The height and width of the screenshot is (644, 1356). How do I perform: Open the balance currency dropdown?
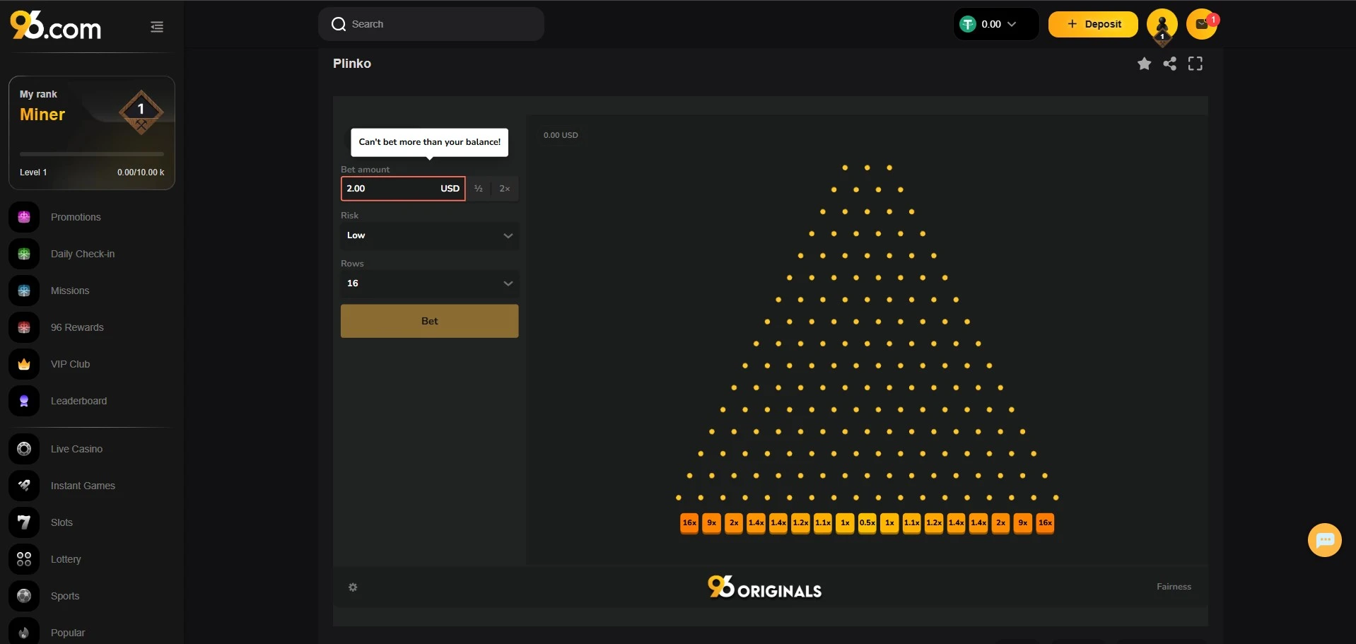pyautogui.click(x=995, y=24)
